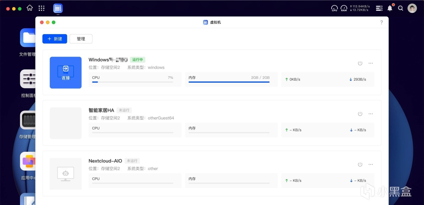The image size is (424, 205).
Task: Click 未运行 badge beside 智能家居HA
Action: coord(124,110)
